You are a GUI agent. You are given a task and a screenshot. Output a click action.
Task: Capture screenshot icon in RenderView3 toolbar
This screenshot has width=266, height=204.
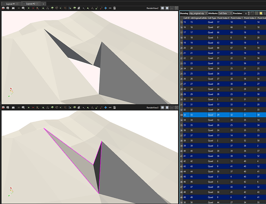[x=13, y=107]
